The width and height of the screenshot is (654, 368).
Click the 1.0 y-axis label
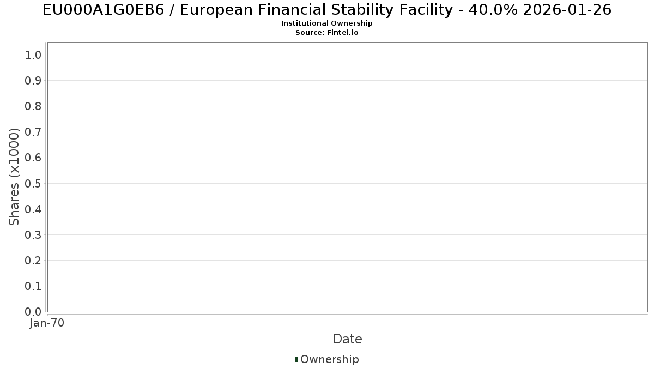tap(33, 55)
